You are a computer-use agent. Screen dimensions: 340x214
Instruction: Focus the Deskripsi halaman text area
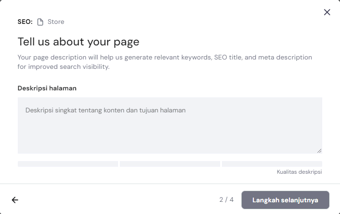(x=170, y=125)
